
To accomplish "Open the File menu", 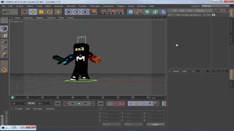I will 3,6.
